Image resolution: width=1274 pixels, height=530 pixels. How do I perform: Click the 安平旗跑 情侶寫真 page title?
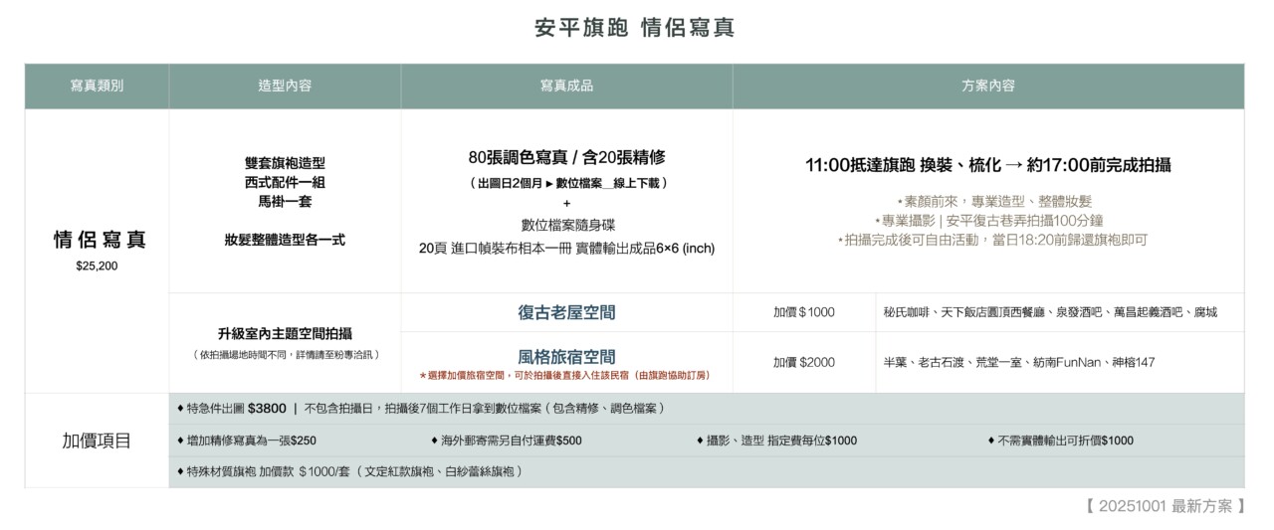coord(635,28)
